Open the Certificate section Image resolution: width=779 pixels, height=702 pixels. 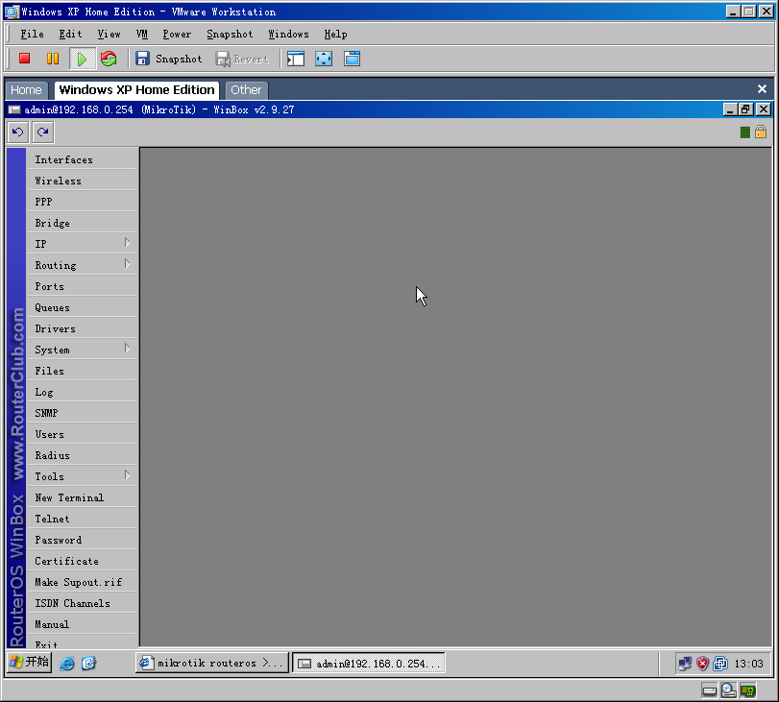[x=82, y=561]
